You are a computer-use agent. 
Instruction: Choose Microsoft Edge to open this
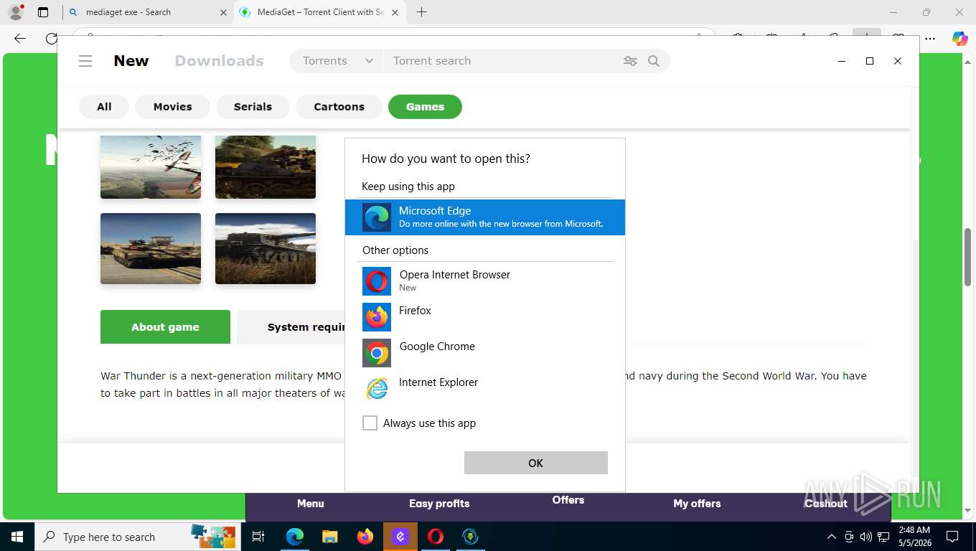pyautogui.click(x=485, y=217)
